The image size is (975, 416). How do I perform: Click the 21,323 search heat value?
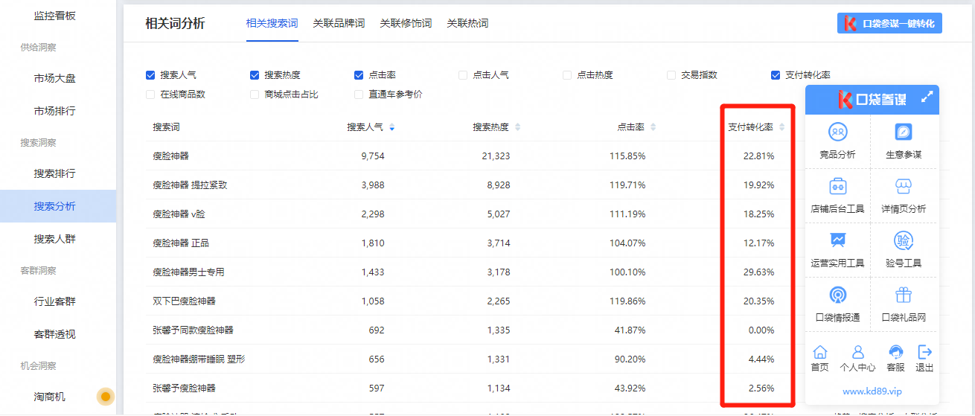click(496, 156)
